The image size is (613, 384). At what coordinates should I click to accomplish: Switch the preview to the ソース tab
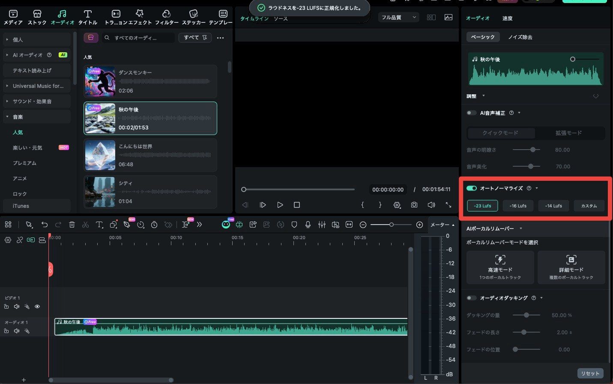click(x=281, y=19)
